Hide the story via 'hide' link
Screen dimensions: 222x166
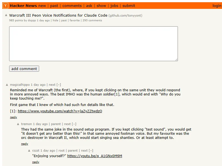click(56, 20)
